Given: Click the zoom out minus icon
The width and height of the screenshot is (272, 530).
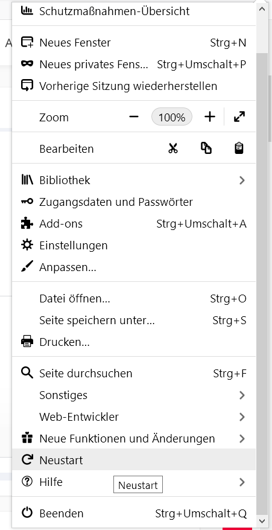Looking at the screenshot, I should (134, 117).
